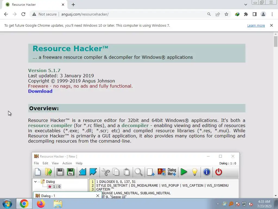This screenshot has height=209, width=278.
Task: Reload the Resource Hacker page
Action: pyautogui.click(x=23, y=14)
